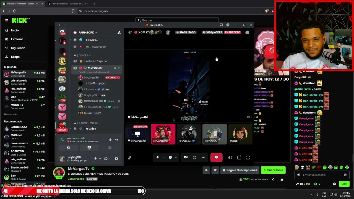Open Discord help question mark icon
The image size is (354, 199).
click(x=228, y=25)
